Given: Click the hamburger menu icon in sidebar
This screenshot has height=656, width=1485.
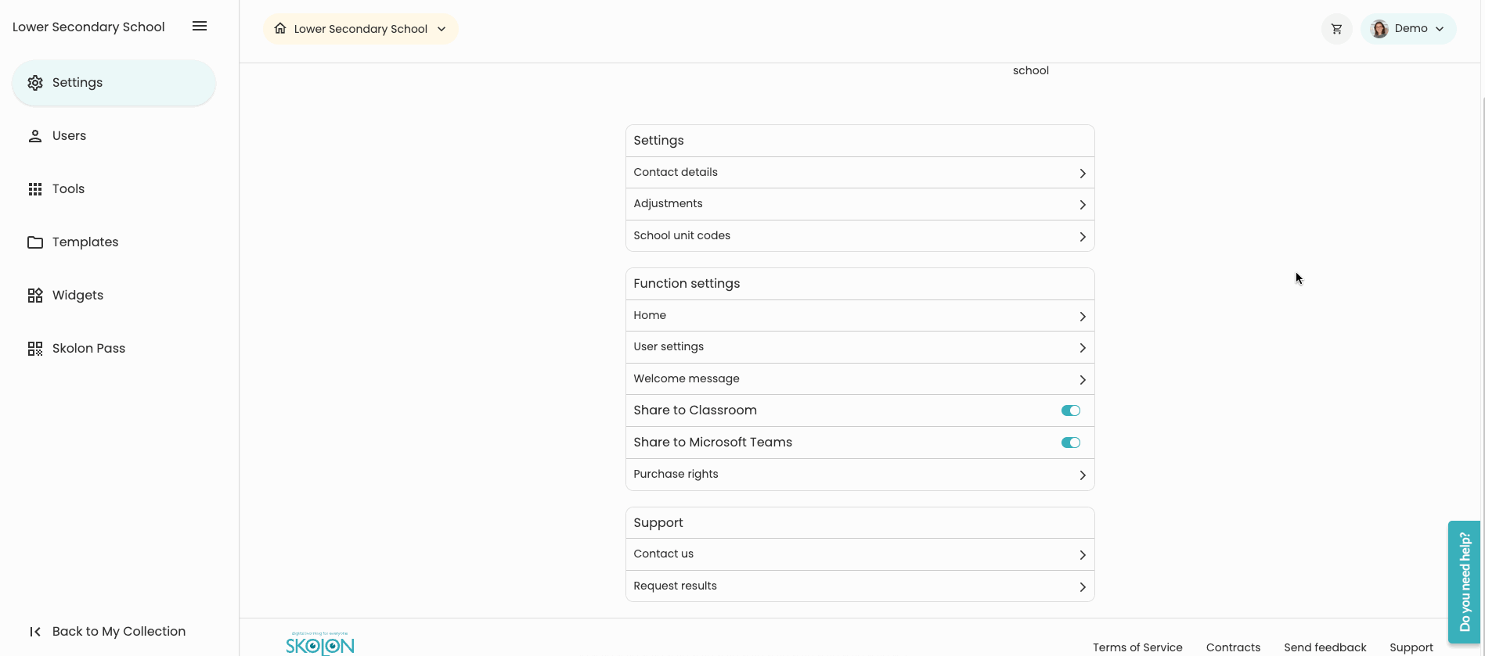Looking at the screenshot, I should tap(200, 27).
